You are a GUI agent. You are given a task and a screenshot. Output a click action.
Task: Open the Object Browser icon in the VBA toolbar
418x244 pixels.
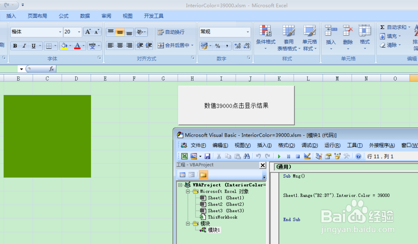(x=337, y=156)
